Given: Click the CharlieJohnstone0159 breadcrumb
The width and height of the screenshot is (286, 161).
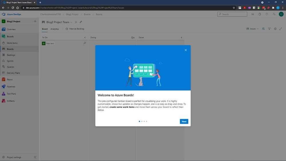Looking at the screenshot, I should point(50,14).
